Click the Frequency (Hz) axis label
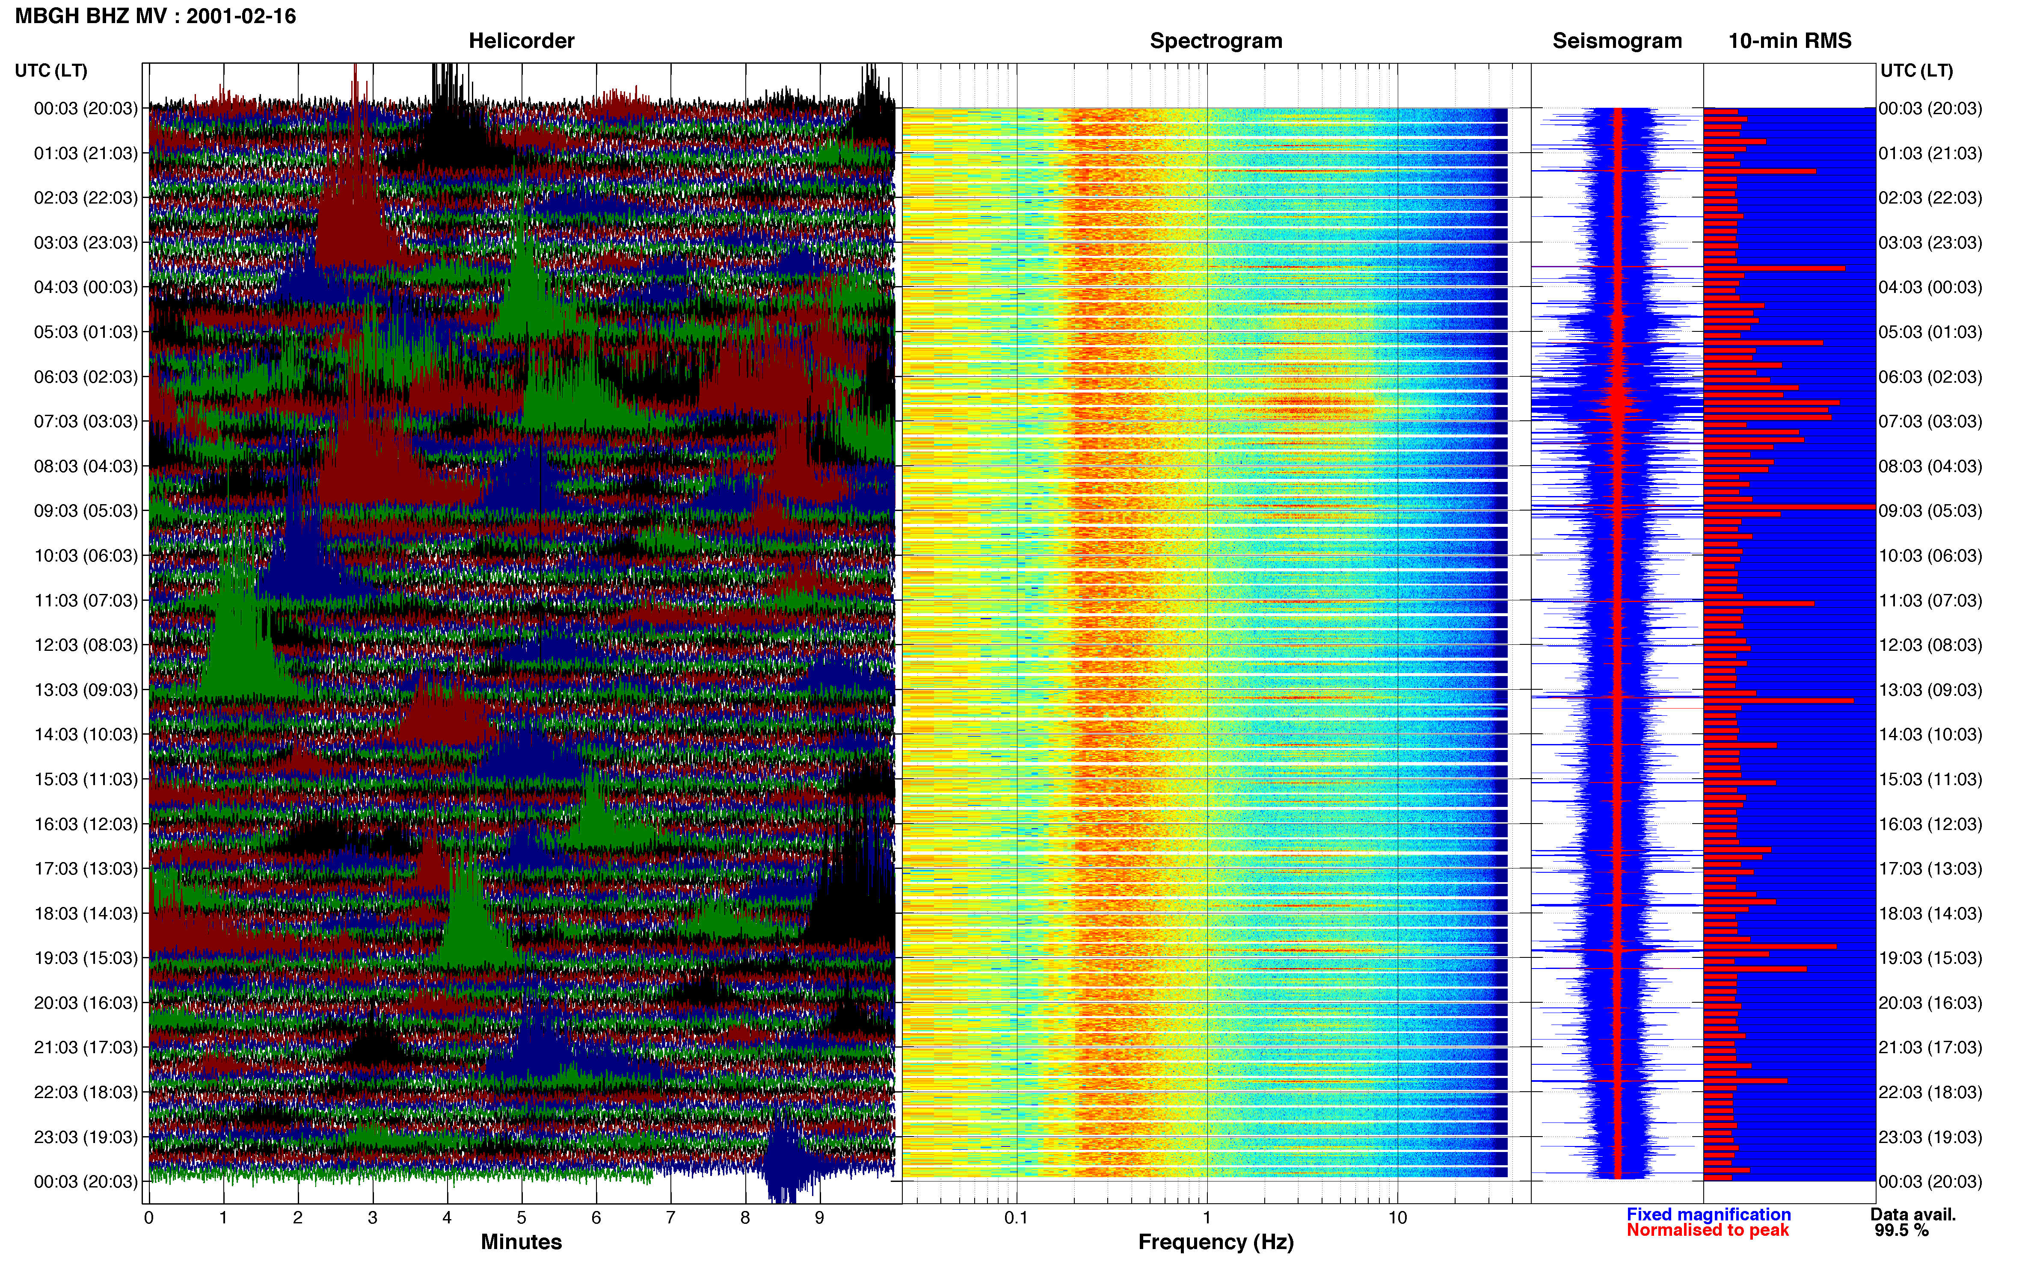The height and width of the screenshot is (1267, 2028). pyautogui.click(x=1216, y=1242)
